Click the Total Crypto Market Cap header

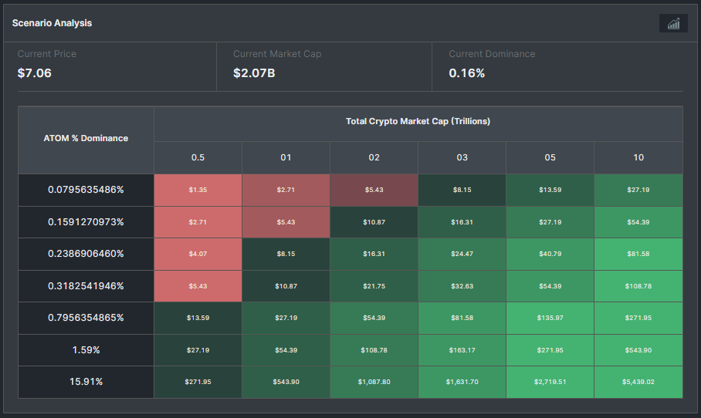tap(418, 122)
